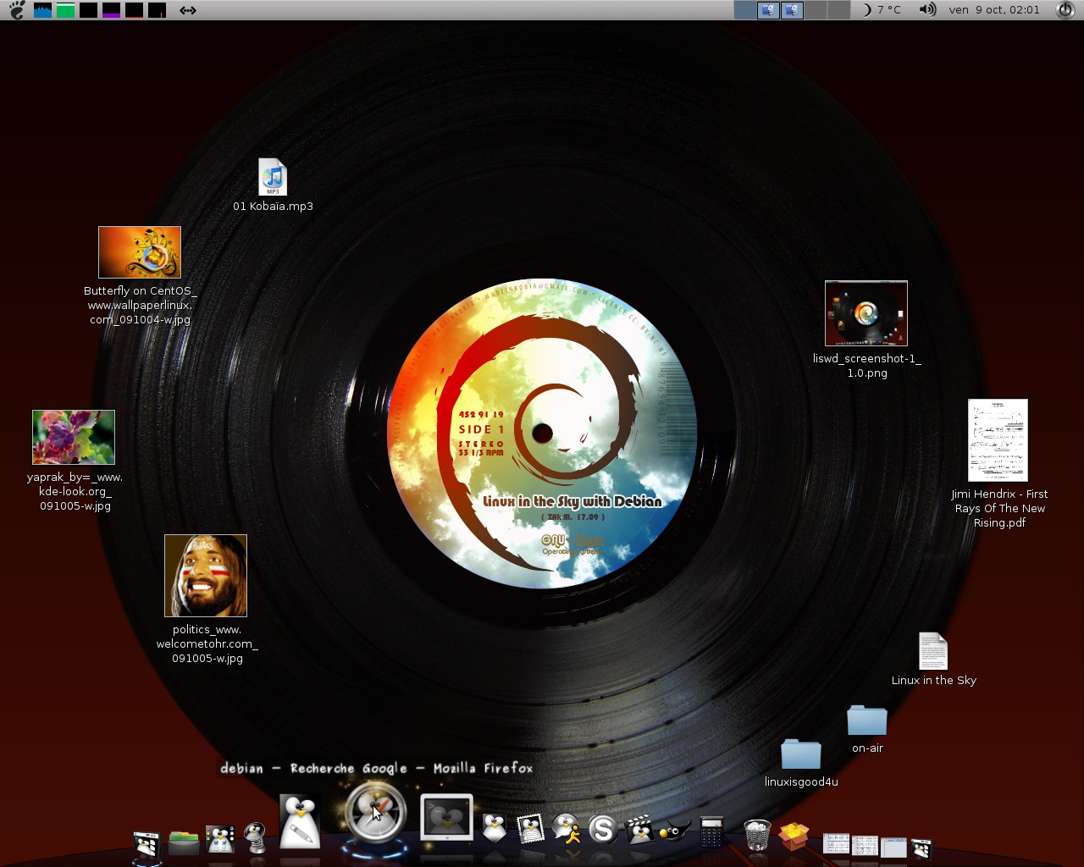Click the Firefox compass icon in dock
Viewport: 1084px width, 867px height.
(375, 812)
